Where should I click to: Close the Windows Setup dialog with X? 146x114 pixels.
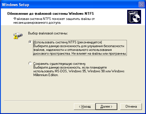coord(141,5)
